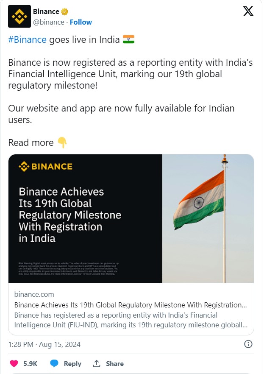Click the Binance profile avatar logo
264x374 pixels.
click(19, 17)
